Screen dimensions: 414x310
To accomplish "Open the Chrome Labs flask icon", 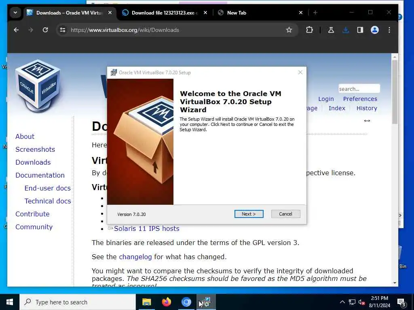I will click(x=331, y=30).
